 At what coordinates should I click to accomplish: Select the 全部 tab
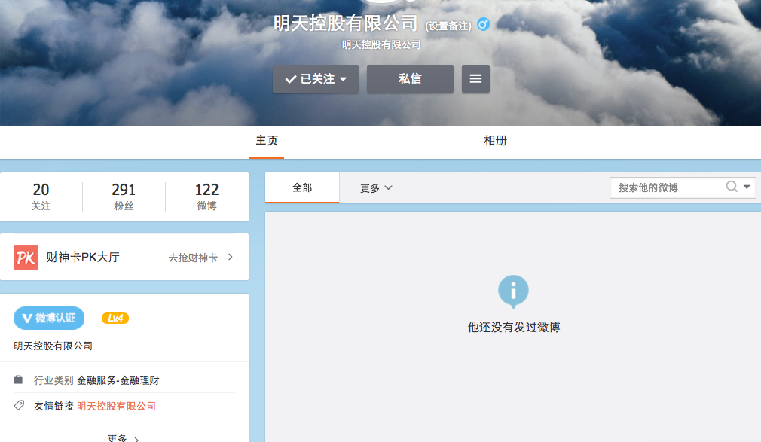(x=302, y=187)
